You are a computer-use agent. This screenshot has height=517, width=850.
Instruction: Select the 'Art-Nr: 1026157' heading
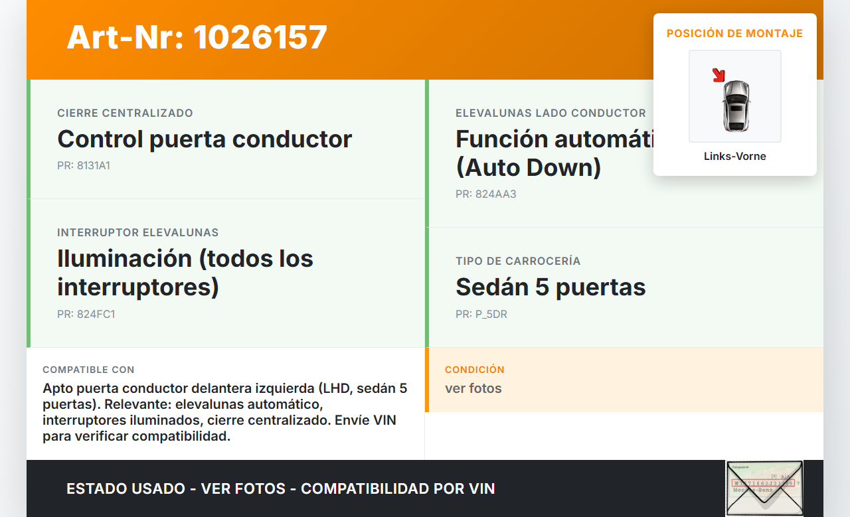[x=197, y=37]
